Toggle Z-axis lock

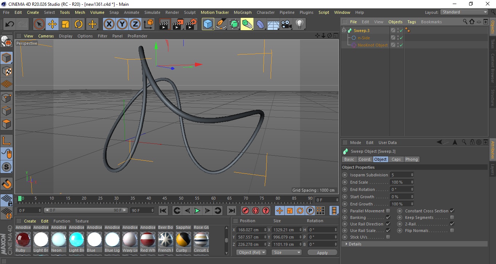click(x=135, y=24)
